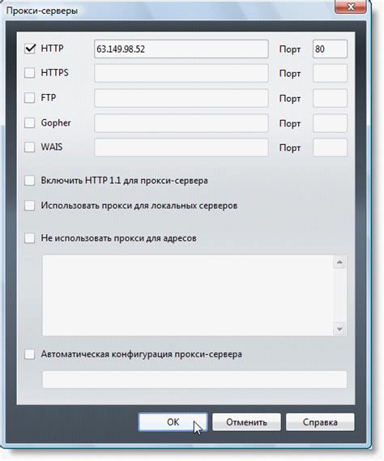Viewport: 384px width, 461px height.
Task: Tick the WAIS proxy checkbox
Action: [30, 147]
